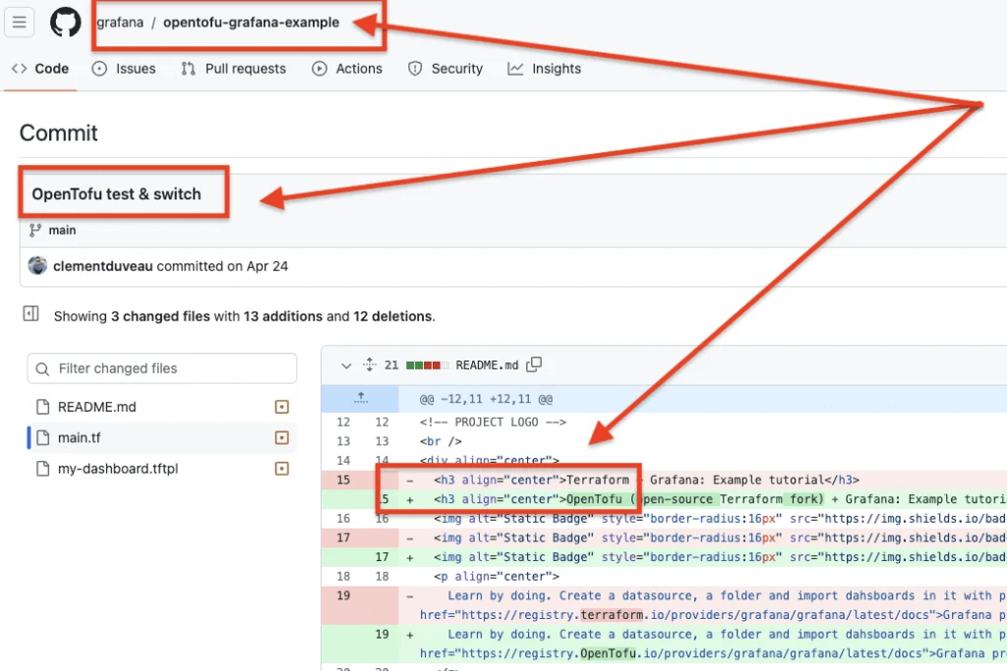Open the main branch link
Viewport: 1007px width, 671px height.
coord(62,230)
